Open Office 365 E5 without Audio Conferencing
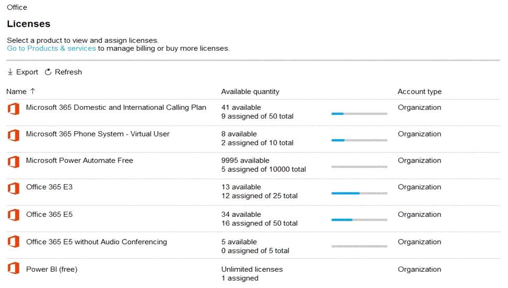 click(96, 242)
